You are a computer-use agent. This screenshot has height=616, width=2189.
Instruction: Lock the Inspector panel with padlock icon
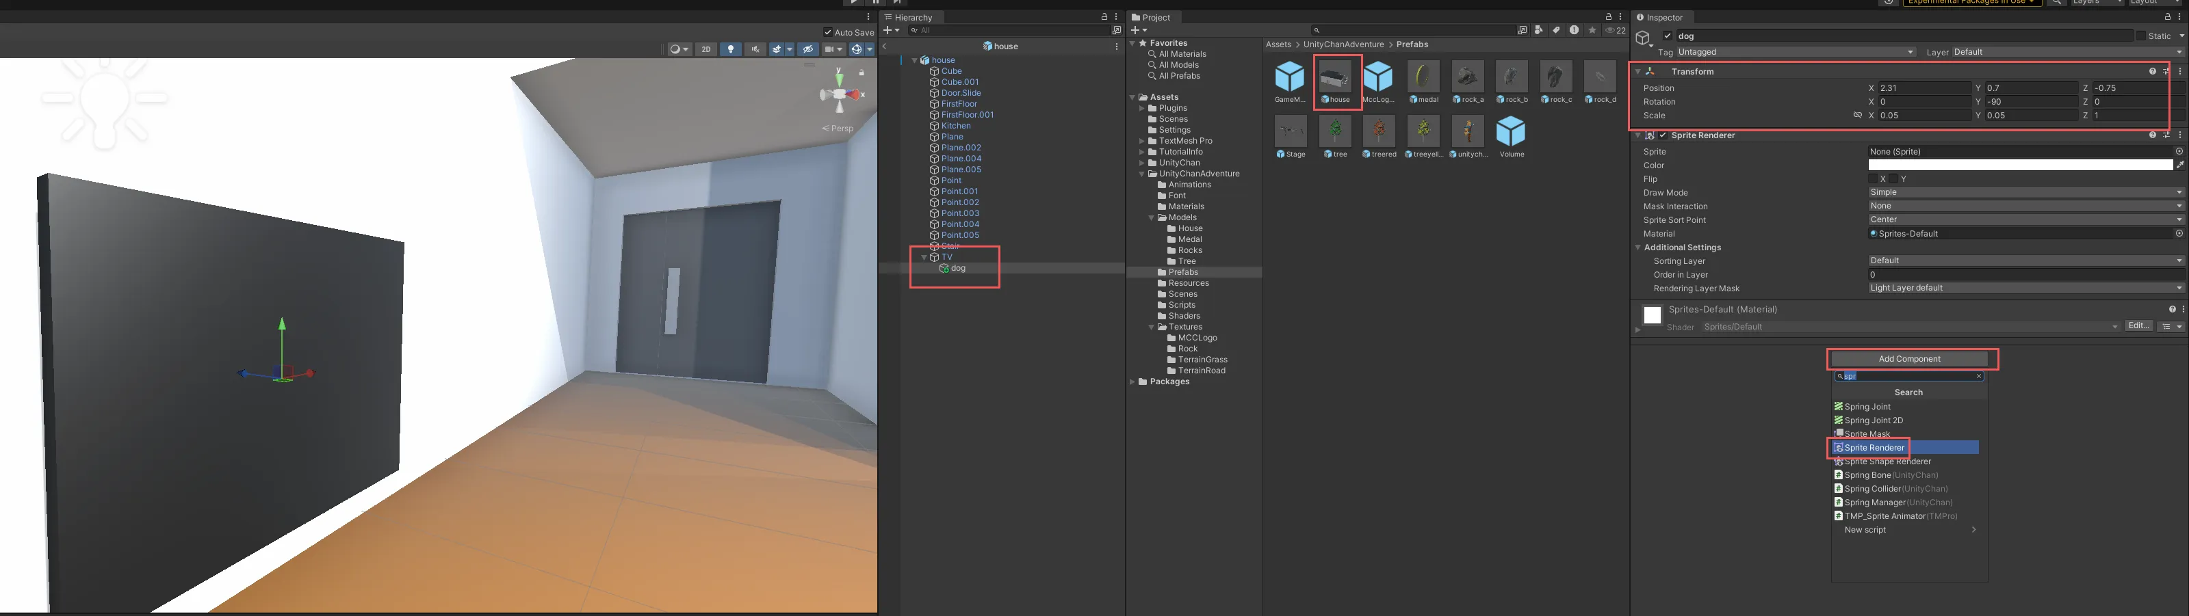point(2167,17)
